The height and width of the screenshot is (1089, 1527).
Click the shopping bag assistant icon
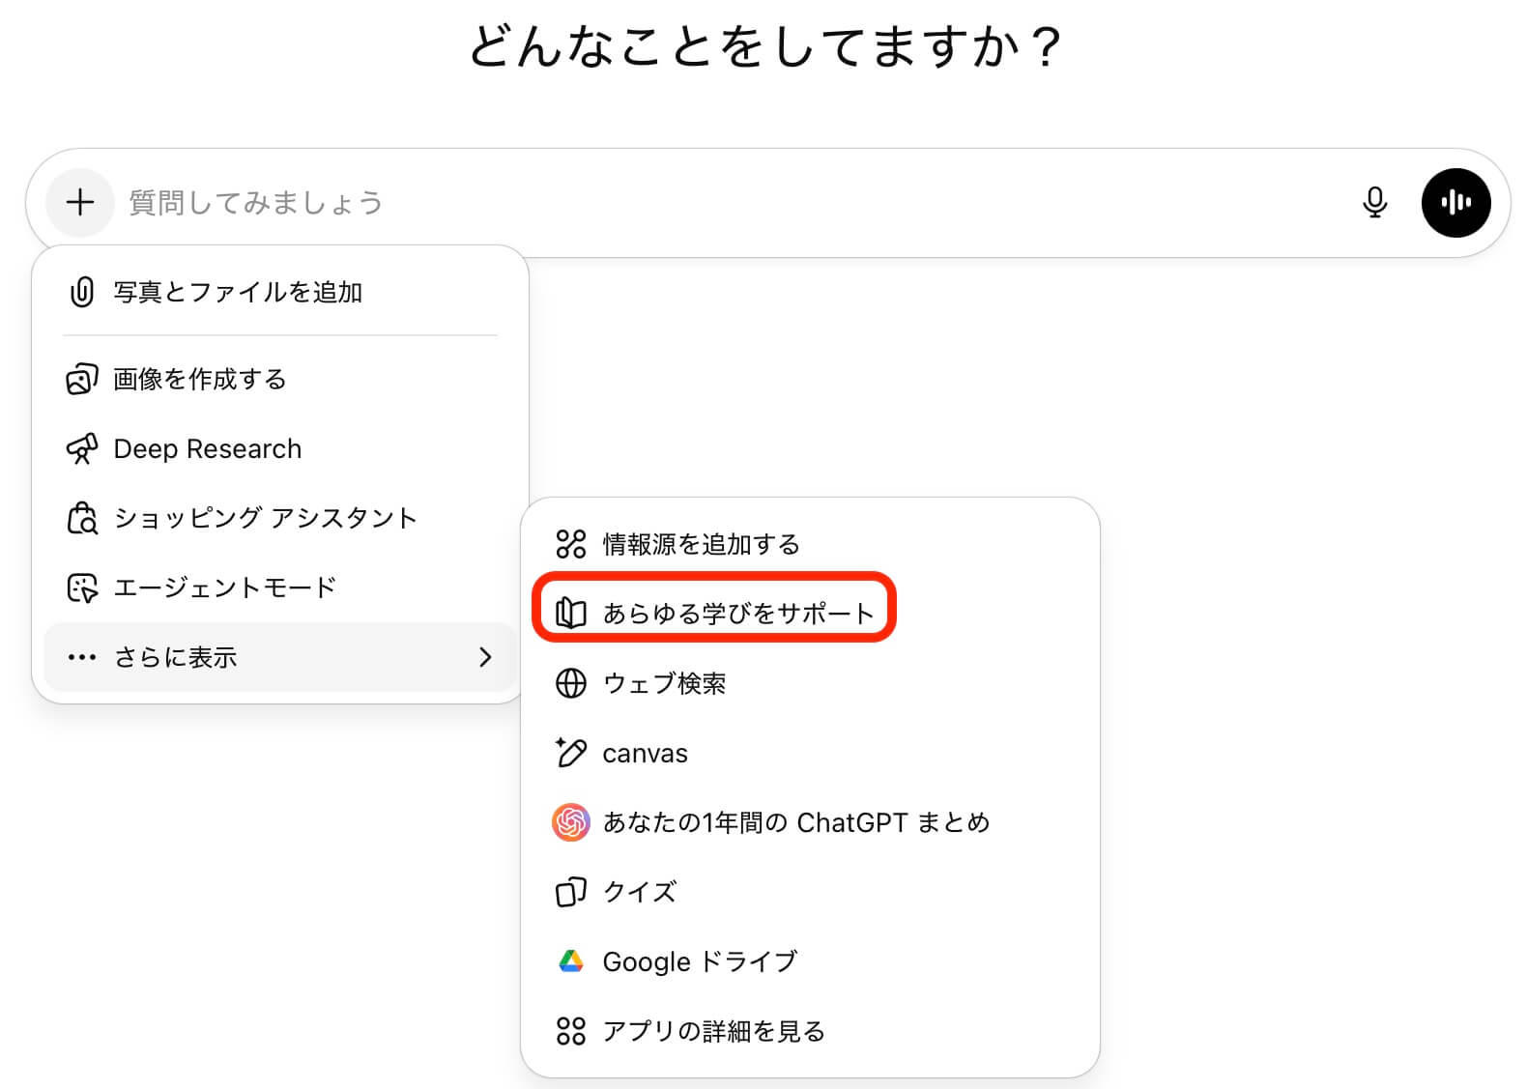[x=82, y=519]
